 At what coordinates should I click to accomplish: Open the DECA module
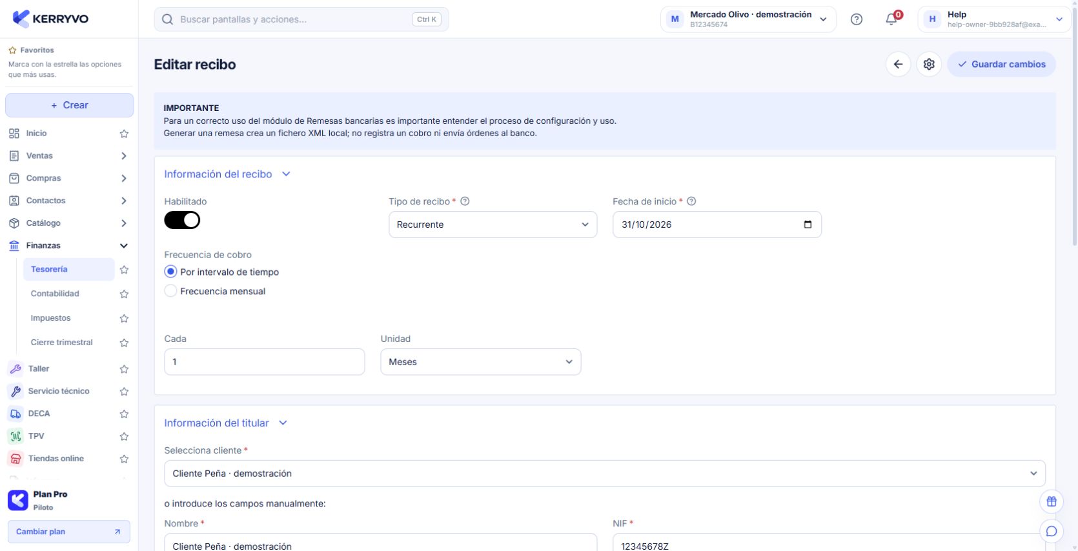39,414
